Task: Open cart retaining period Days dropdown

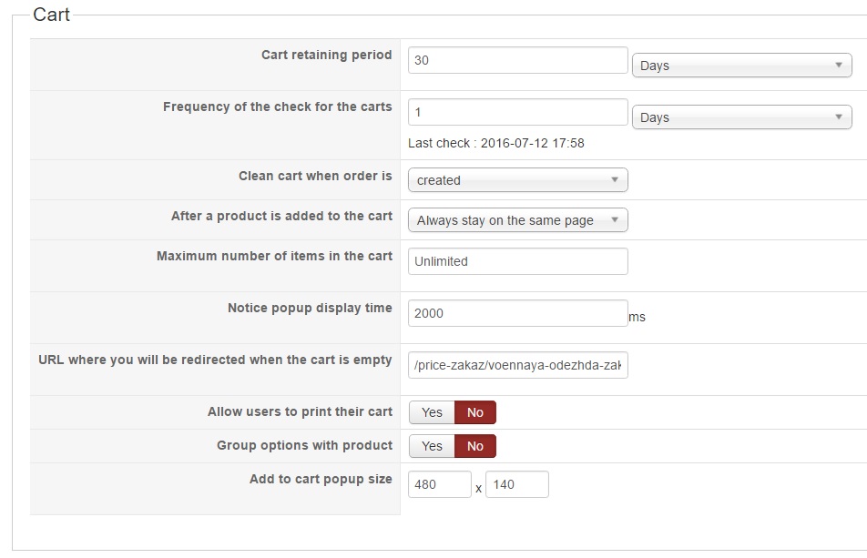Action: click(741, 66)
